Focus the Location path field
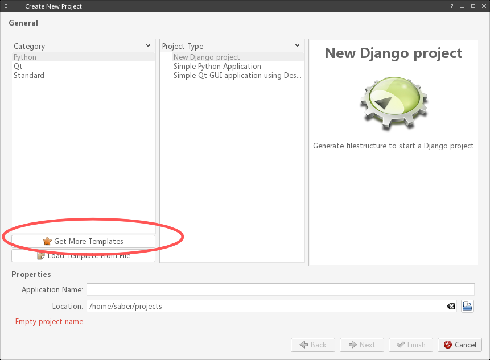The width and height of the screenshot is (490, 360). 271,306
